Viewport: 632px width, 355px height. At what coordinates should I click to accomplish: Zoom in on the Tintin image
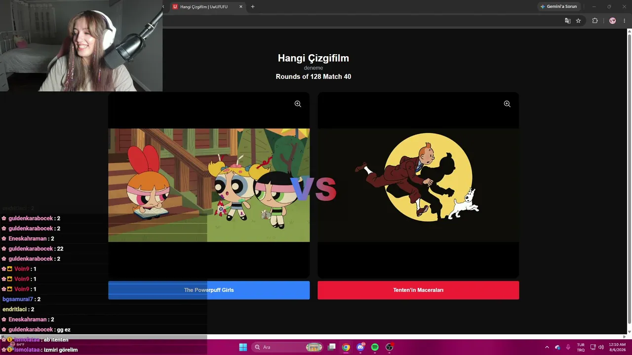[507, 104]
